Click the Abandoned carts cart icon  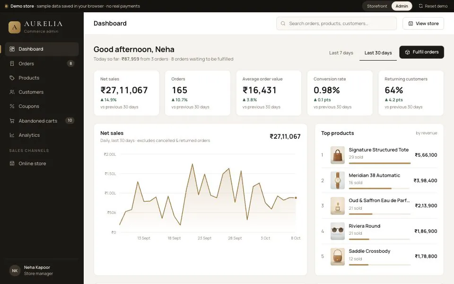[x=12, y=121]
